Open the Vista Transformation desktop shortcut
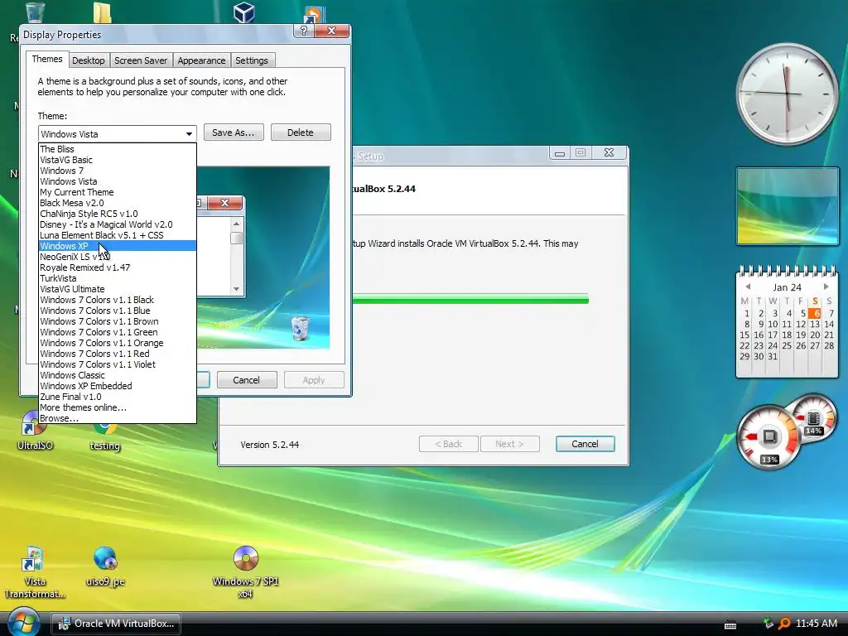This screenshot has width=848, height=636. pos(35,572)
